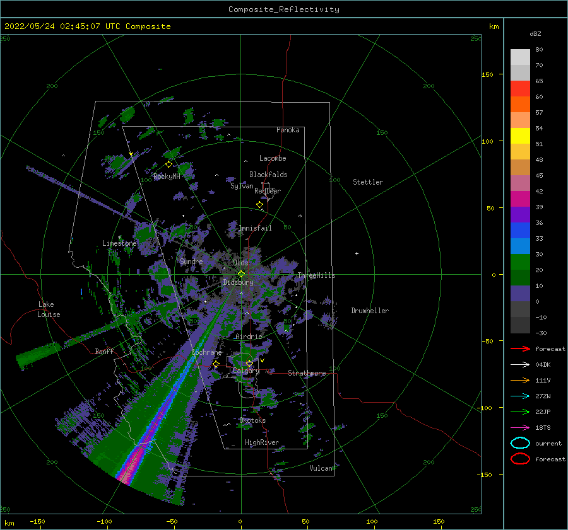Click the Innisfail label
Screen dimensions: 568x530
point(255,228)
